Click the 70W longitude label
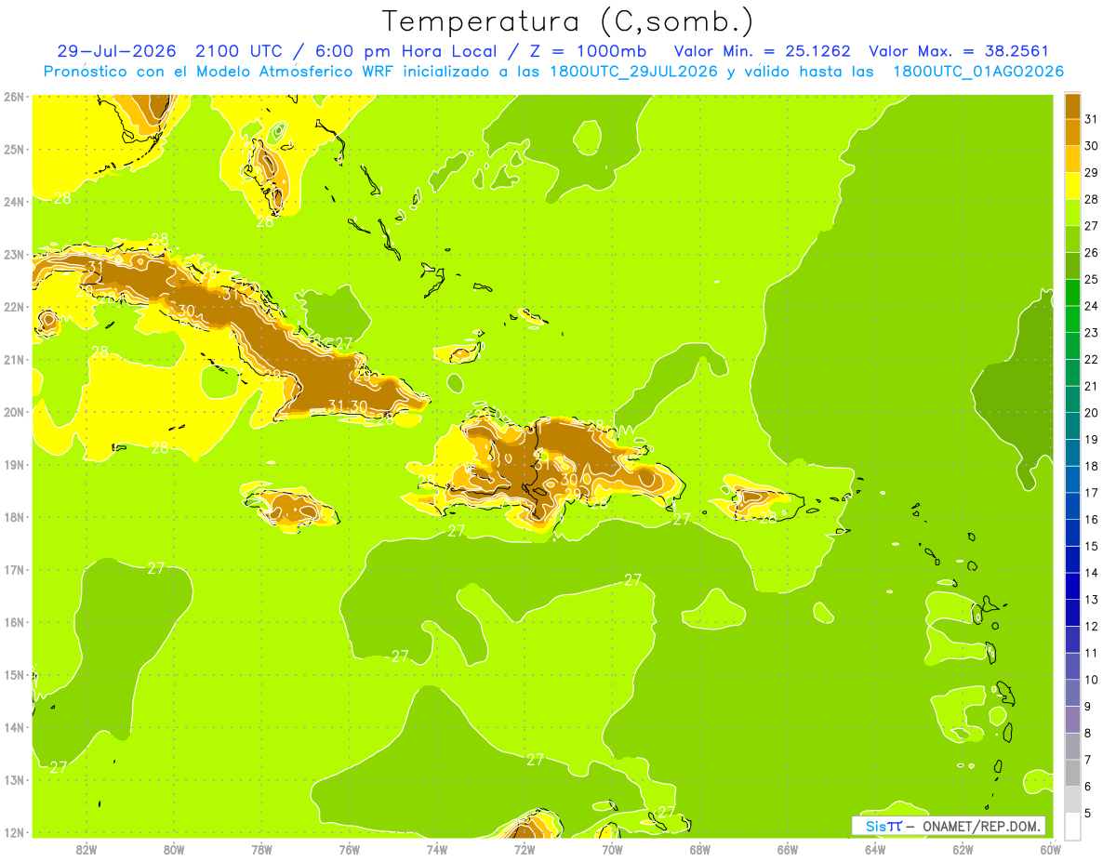1116x862 pixels. click(x=612, y=849)
